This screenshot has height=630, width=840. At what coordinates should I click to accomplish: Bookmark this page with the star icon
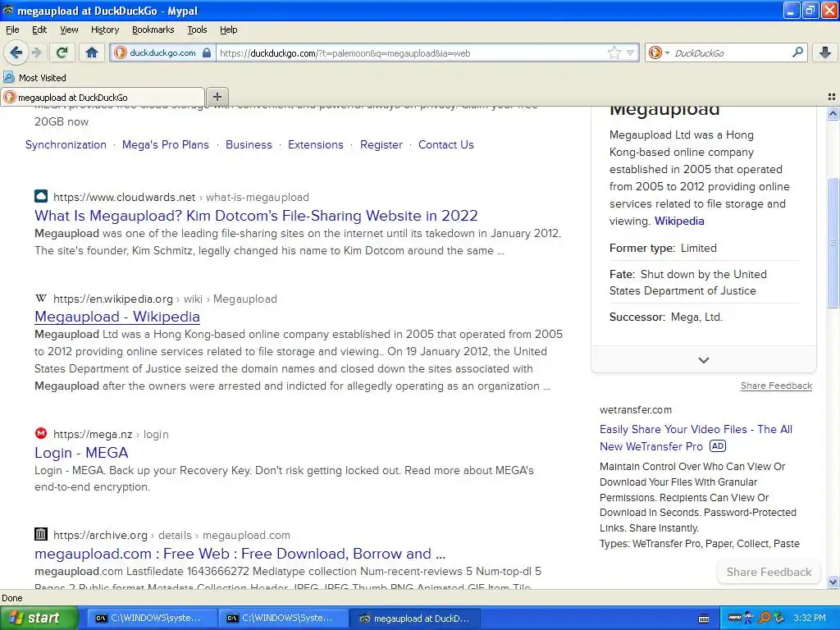click(614, 52)
